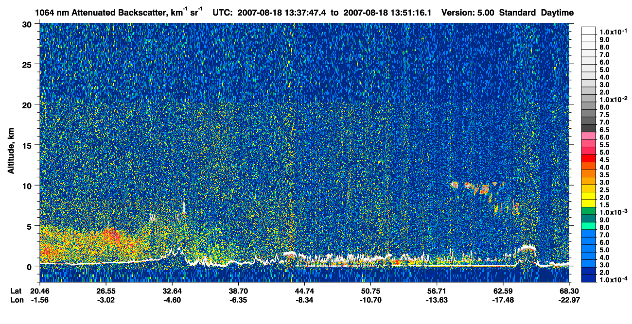The height and width of the screenshot is (324, 632).
Task: Select the bright yellow swatch in the colorbar
Action: [x=589, y=196]
